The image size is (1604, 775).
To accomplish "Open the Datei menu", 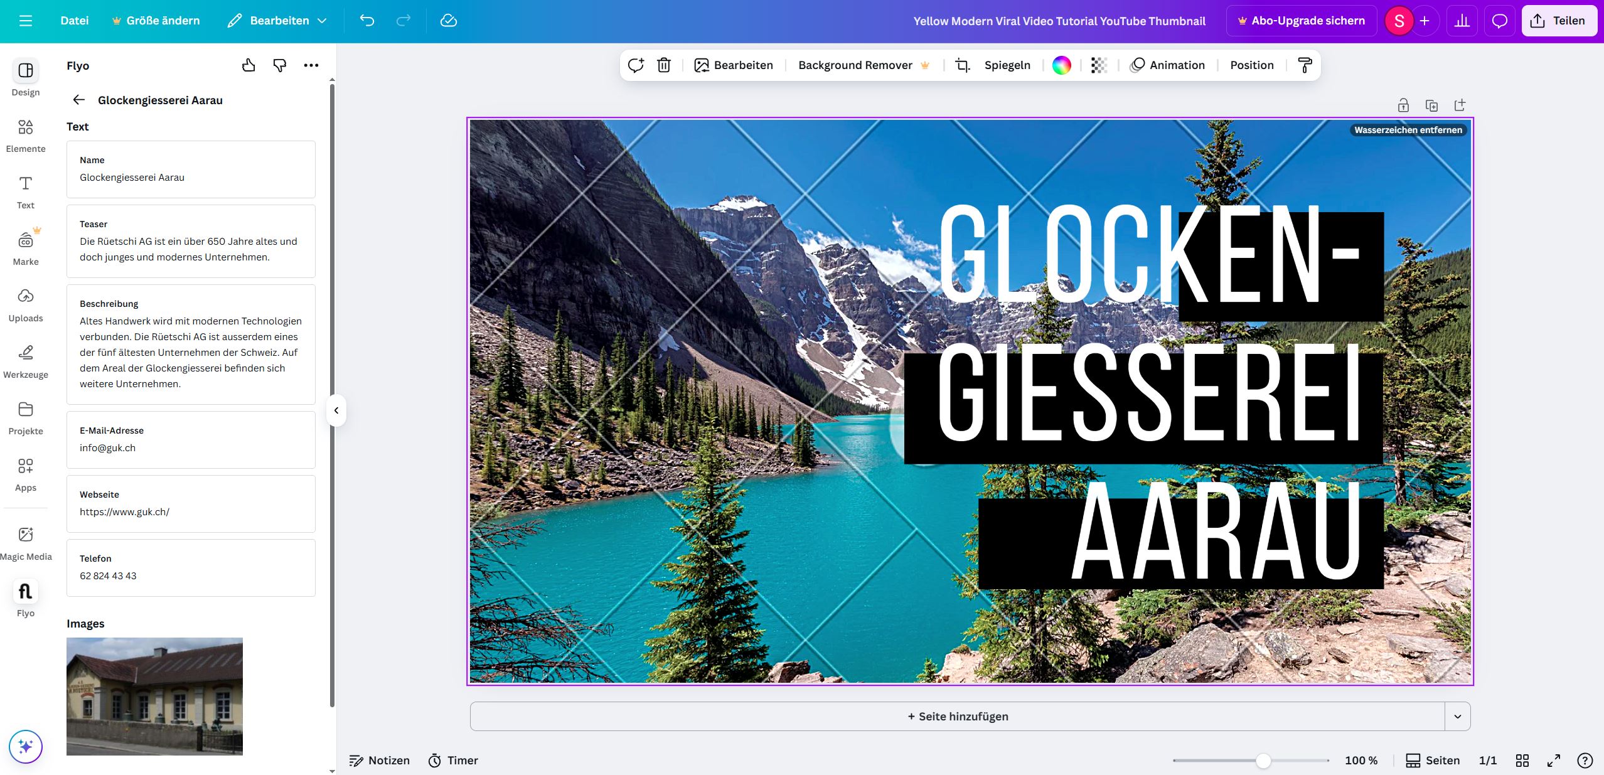I will pyautogui.click(x=74, y=20).
